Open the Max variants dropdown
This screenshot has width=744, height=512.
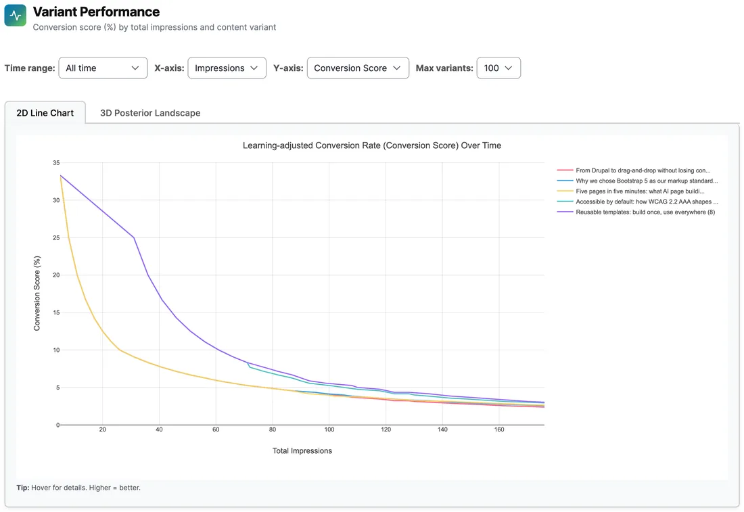(x=498, y=68)
